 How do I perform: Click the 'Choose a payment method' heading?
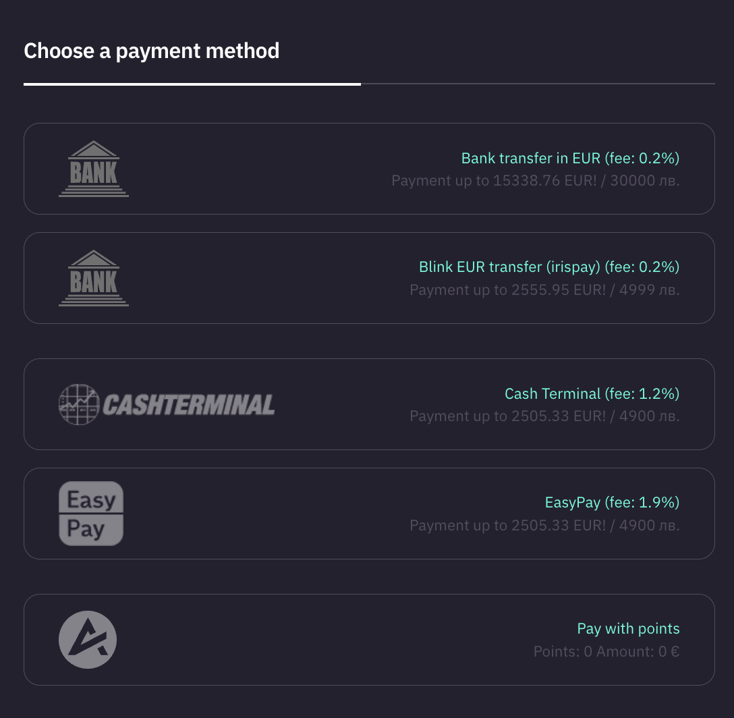[x=152, y=51]
